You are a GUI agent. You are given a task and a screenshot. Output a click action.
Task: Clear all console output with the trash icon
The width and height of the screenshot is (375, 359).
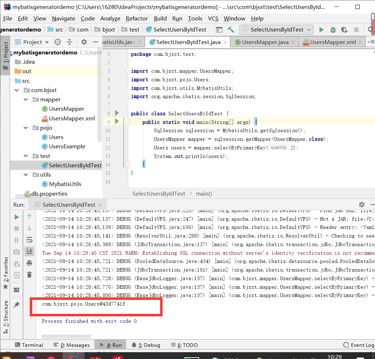pyautogui.click(x=29, y=274)
